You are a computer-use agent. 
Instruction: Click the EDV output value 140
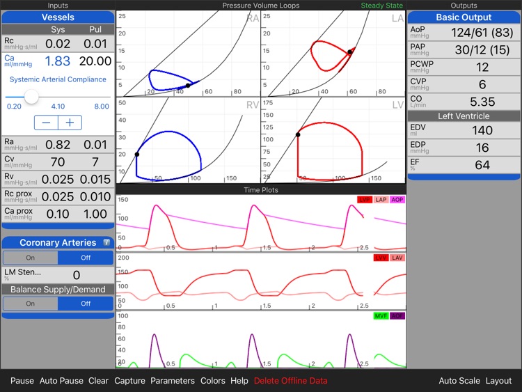(482, 130)
